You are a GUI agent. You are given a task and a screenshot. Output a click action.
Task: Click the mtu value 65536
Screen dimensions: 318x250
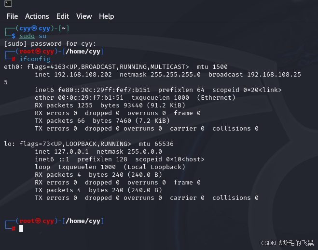[162, 144]
